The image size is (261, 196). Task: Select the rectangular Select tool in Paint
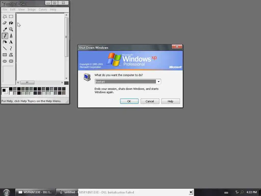point(11,16)
